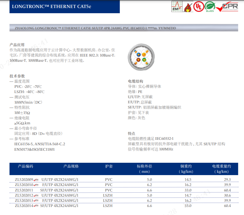Click the 信号传输频率可达 100MHz line
The width and height of the screenshot is (244, 215).
pyautogui.click(x=150, y=149)
